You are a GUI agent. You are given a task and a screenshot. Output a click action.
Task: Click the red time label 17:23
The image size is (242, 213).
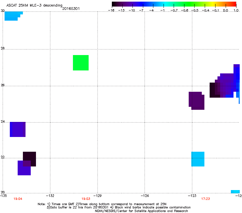(x=206, y=199)
